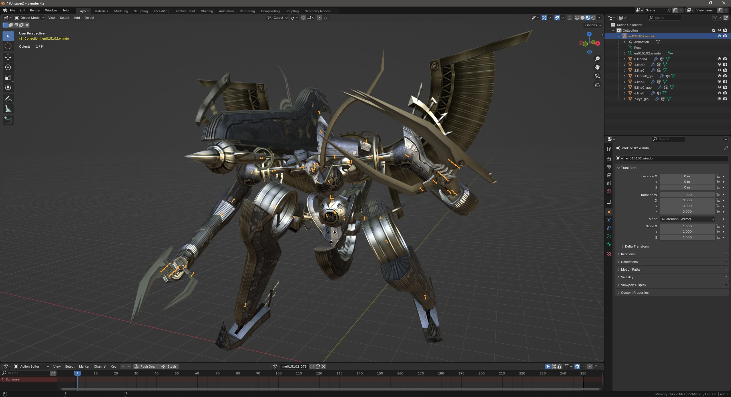Open the Modifier Properties wrench tab
The image size is (731, 397).
[x=609, y=149]
